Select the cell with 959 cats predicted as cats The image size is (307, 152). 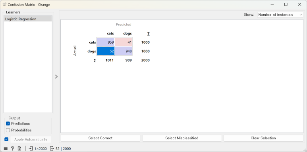coord(106,42)
